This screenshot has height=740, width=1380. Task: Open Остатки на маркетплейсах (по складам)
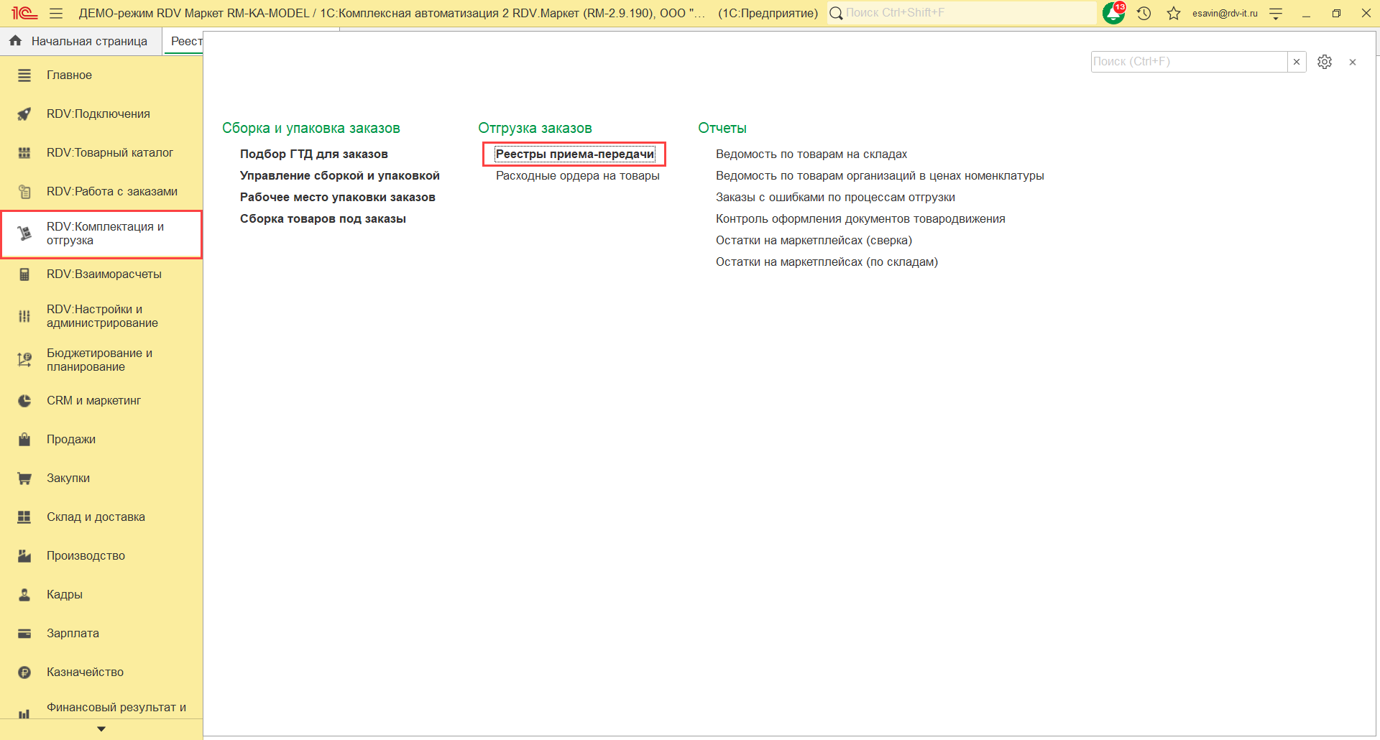(x=827, y=262)
